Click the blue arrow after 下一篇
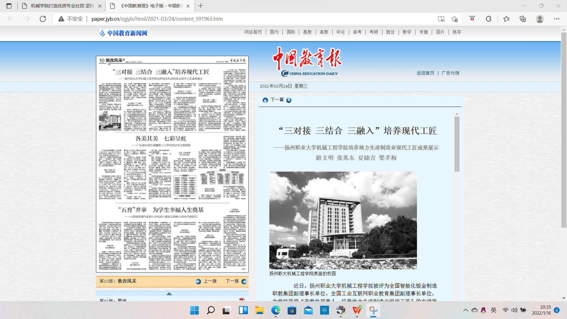This screenshot has height=319, width=567. click(289, 100)
